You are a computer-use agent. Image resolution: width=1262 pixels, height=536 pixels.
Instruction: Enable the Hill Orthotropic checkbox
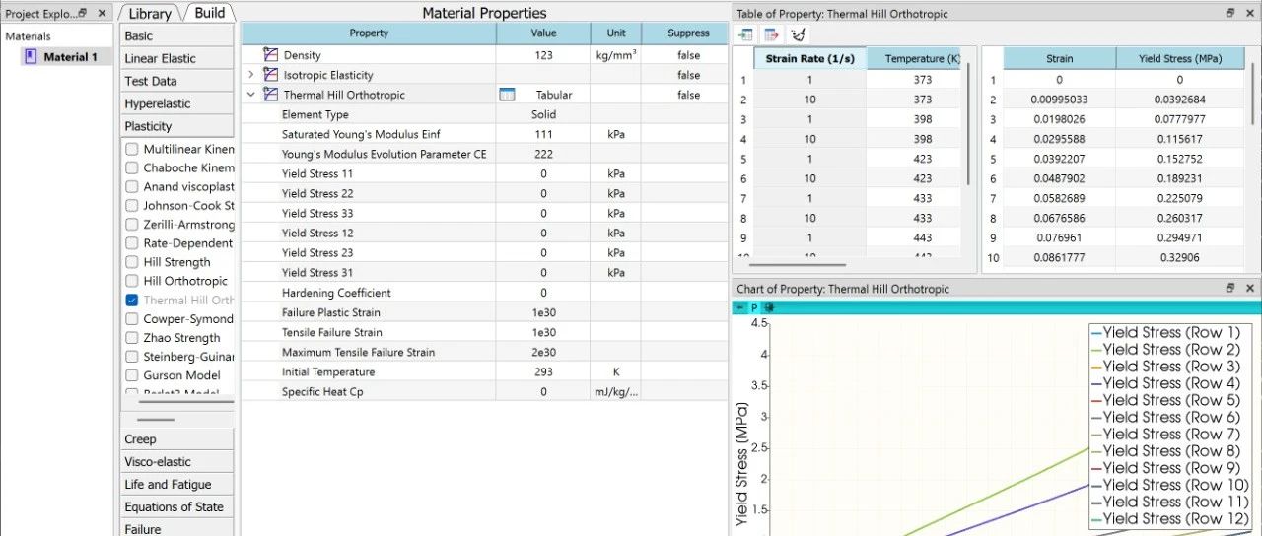[x=132, y=281]
